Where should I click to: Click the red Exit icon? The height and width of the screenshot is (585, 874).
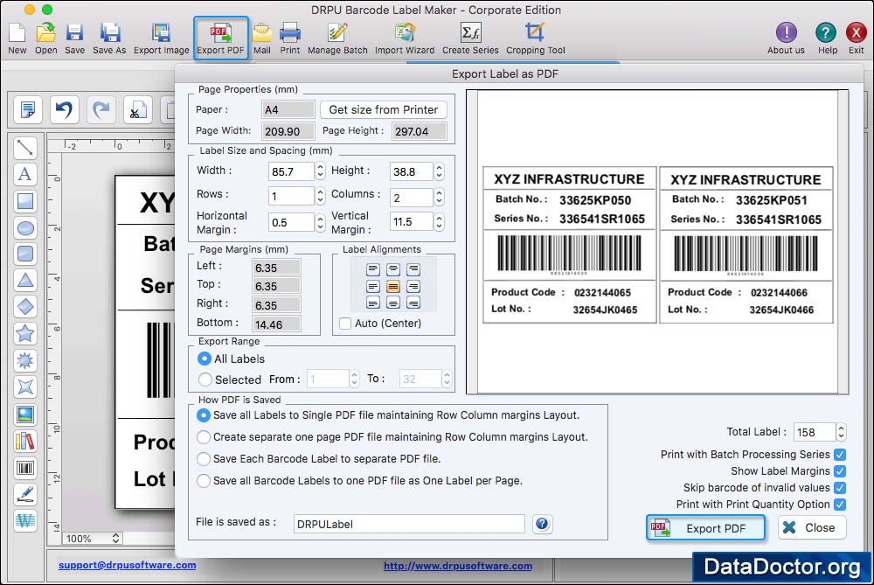857,38
